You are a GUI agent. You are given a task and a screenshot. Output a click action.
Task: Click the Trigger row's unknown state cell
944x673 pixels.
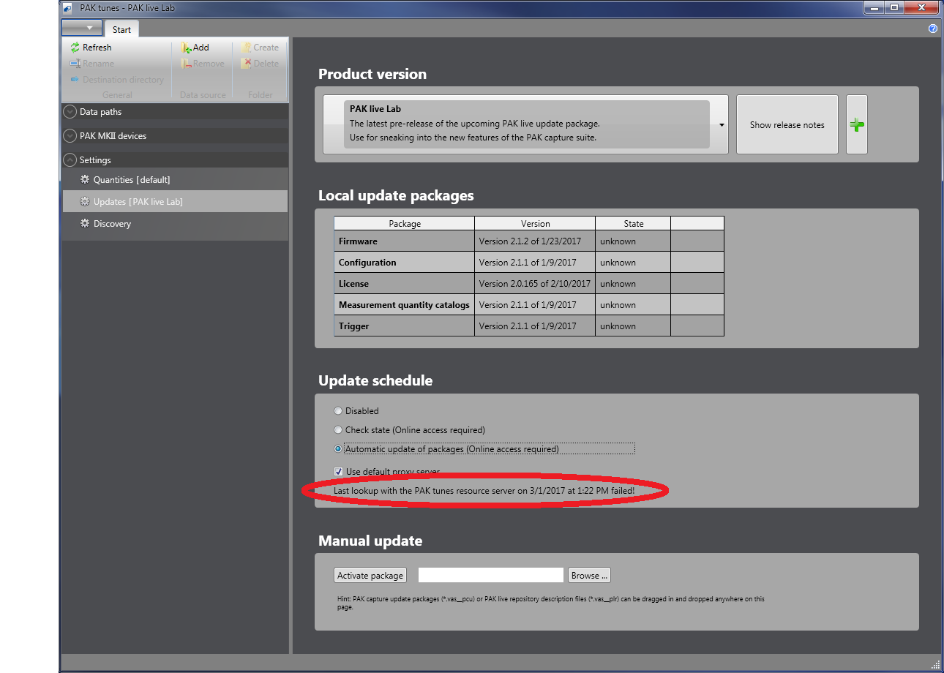(634, 326)
